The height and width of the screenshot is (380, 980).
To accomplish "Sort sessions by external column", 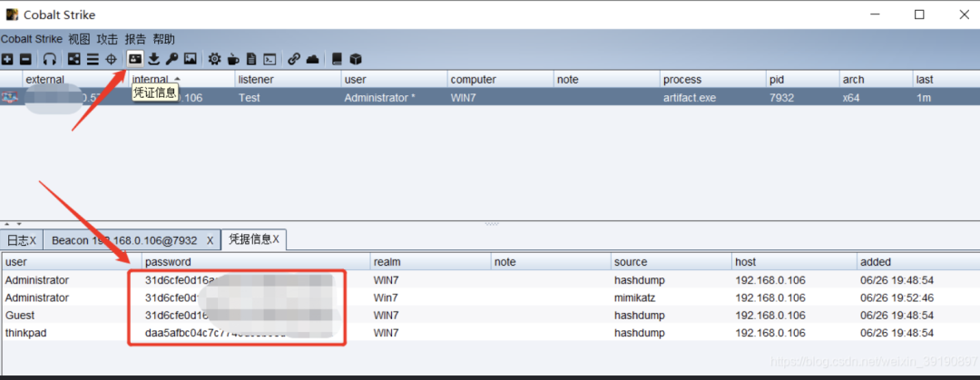I will (75, 80).
